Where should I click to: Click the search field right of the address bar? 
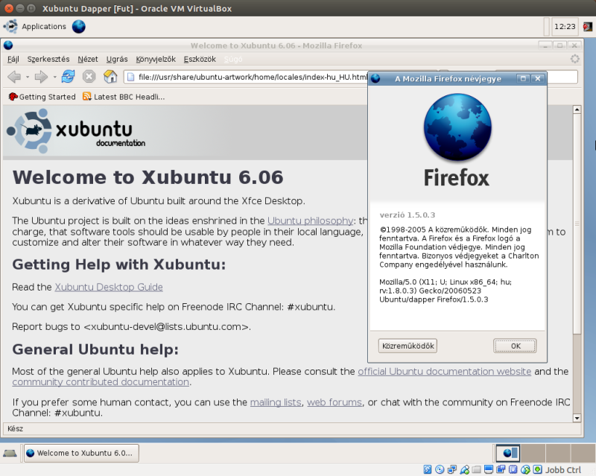tap(562, 77)
